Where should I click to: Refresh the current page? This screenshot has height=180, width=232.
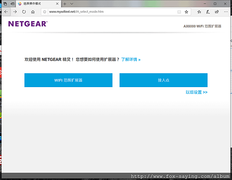(24, 12)
